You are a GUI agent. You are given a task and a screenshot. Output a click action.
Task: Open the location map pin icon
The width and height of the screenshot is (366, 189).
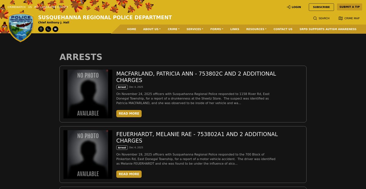pos(41,29)
